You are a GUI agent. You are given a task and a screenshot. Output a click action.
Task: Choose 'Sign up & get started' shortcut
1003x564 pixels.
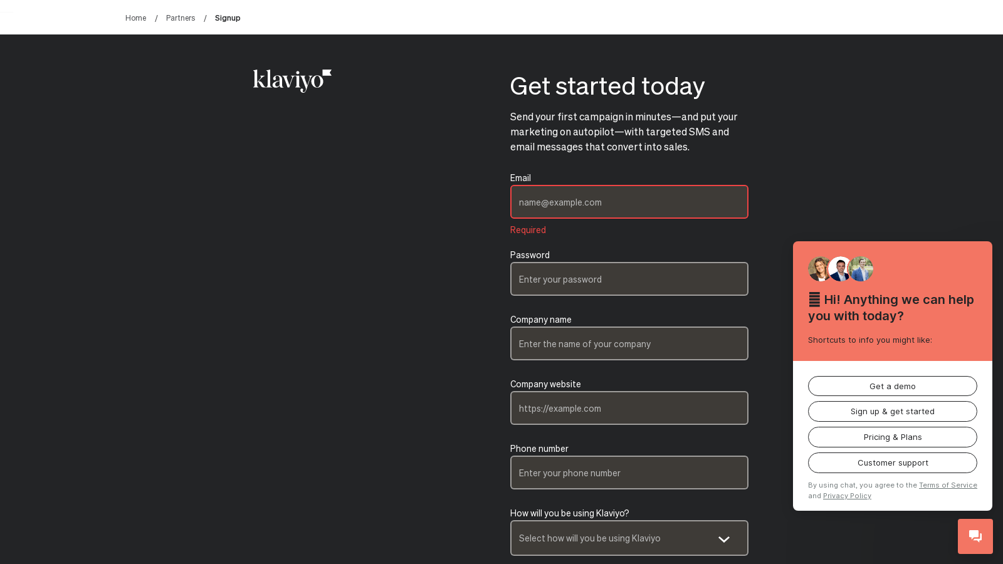[x=893, y=412]
